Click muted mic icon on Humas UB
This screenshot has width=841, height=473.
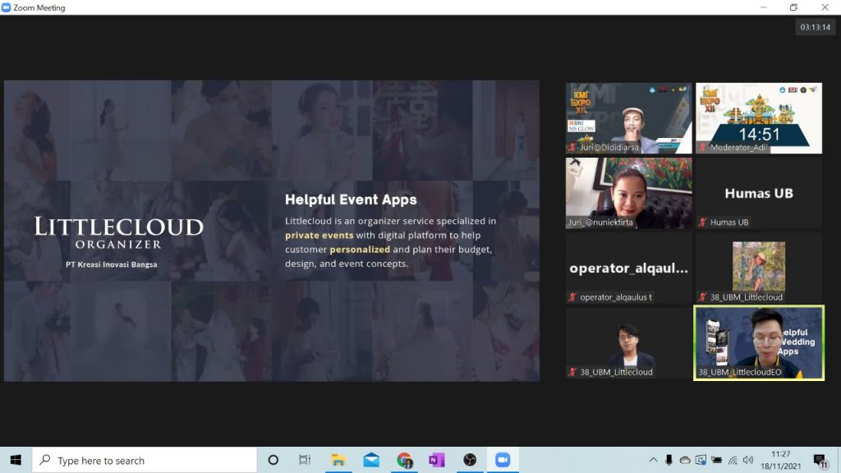tap(703, 222)
